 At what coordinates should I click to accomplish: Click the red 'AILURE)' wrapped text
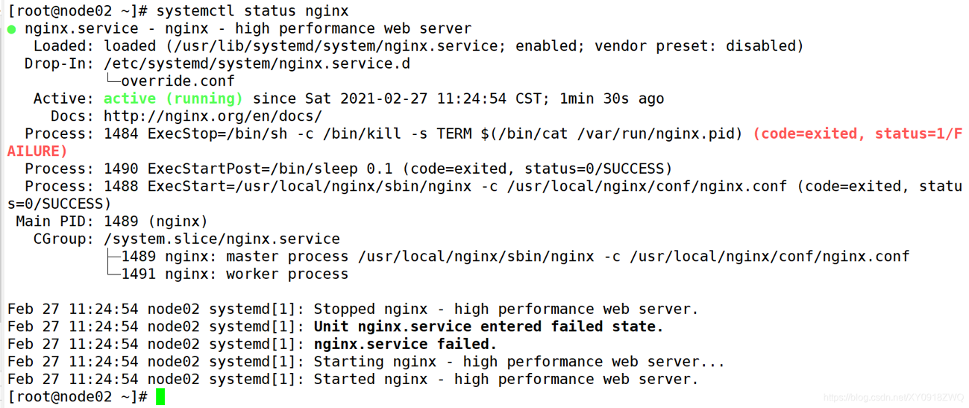(x=37, y=151)
